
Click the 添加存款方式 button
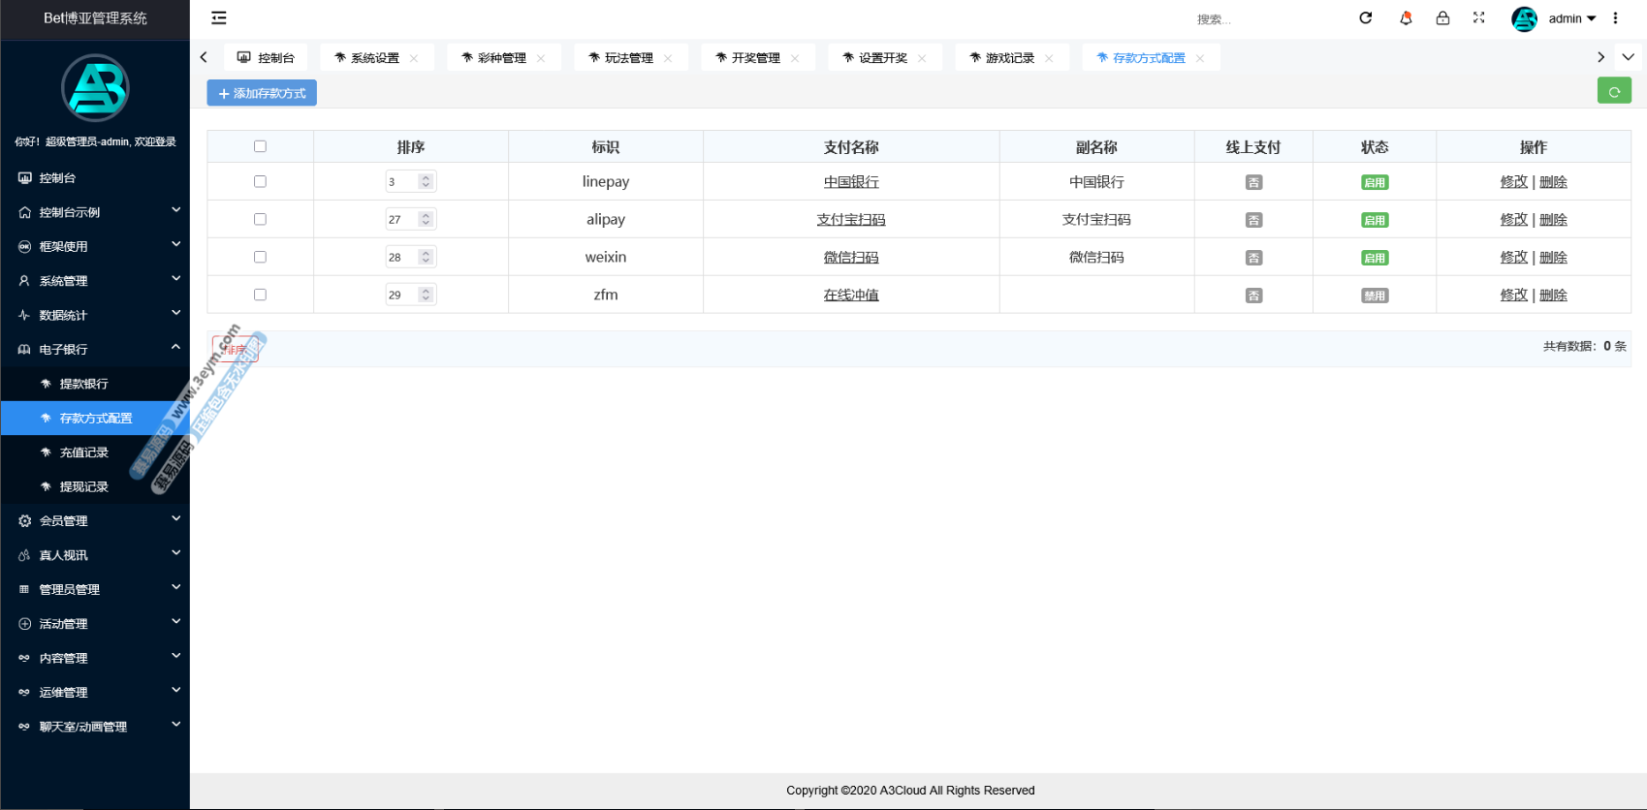pos(262,93)
